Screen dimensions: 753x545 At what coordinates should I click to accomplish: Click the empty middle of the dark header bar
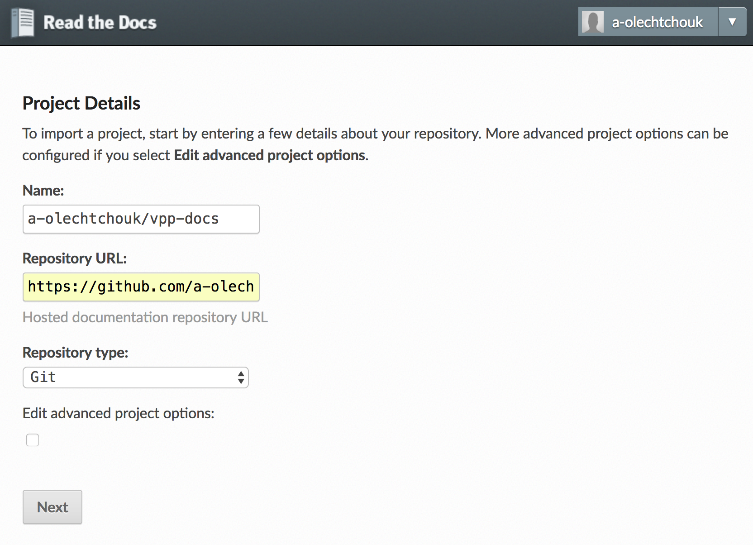[x=362, y=23]
